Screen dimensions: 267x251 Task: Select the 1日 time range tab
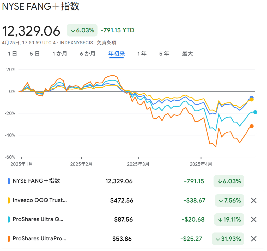tap(13, 54)
